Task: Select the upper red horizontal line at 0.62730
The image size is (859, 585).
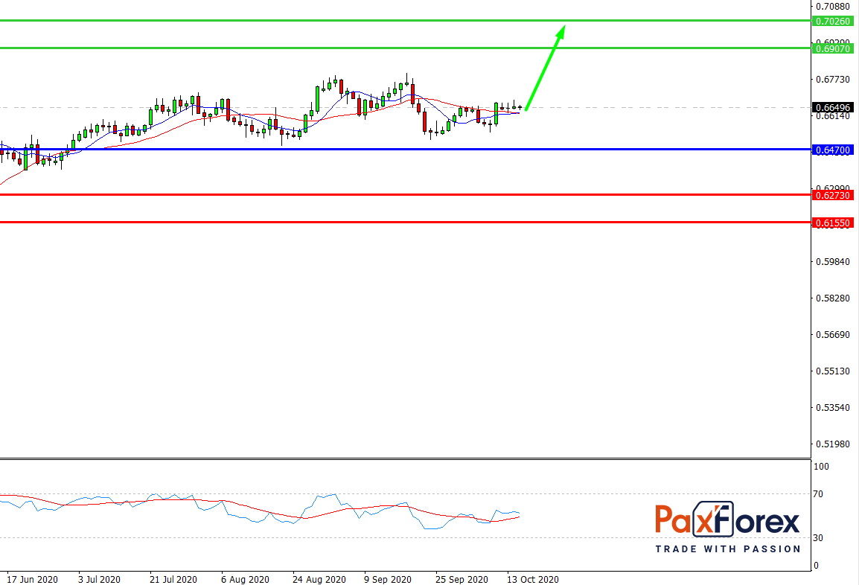Action: tap(406, 194)
